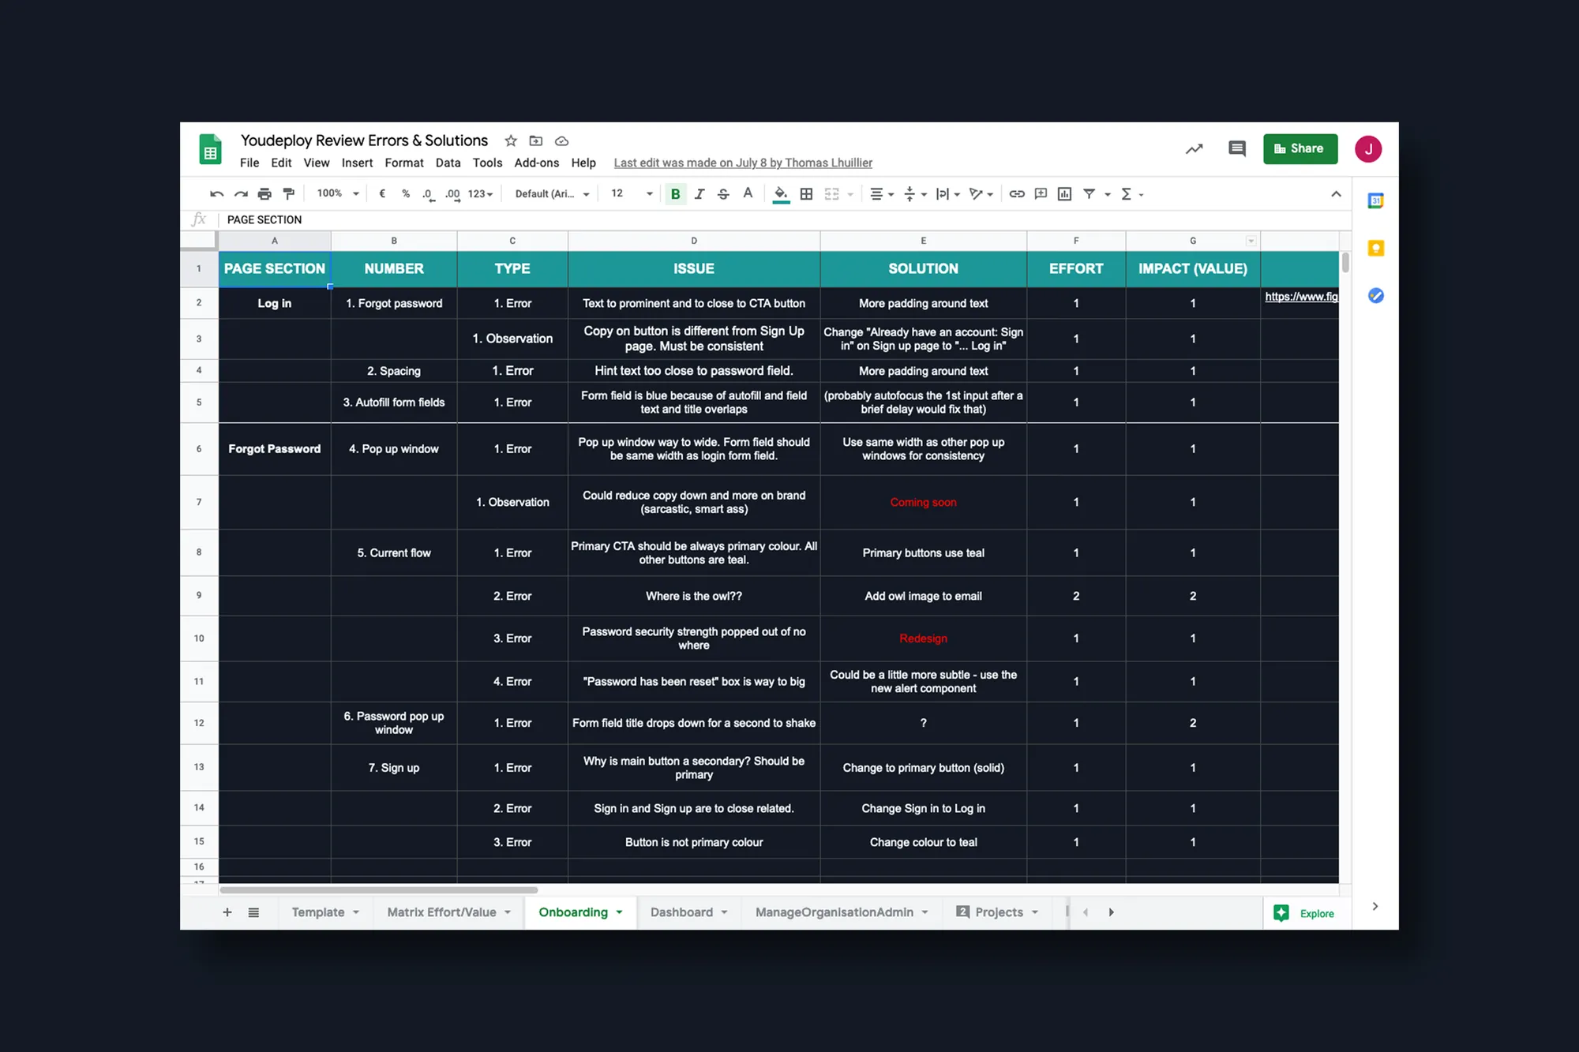
Task: Open the Insert menu
Action: tap(357, 163)
